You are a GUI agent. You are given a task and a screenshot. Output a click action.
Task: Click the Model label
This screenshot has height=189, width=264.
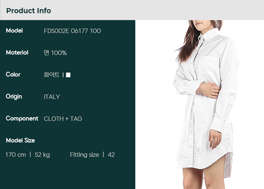(14, 31)
